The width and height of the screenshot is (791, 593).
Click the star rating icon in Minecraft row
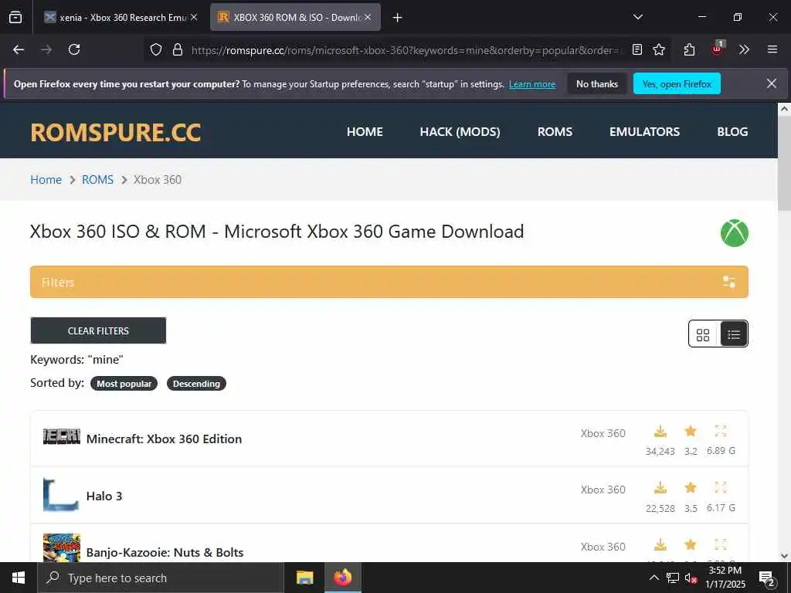691,431
